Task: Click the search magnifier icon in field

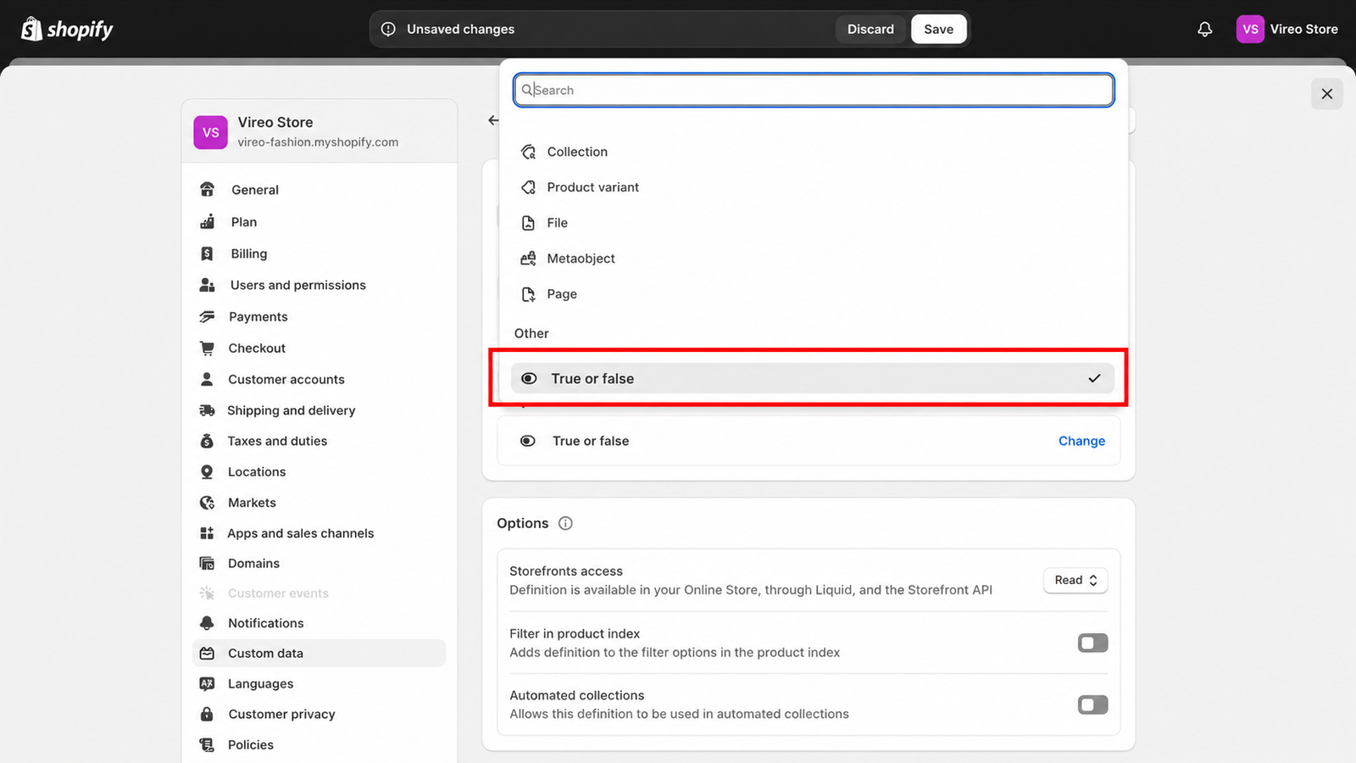Action: [527, 90]
